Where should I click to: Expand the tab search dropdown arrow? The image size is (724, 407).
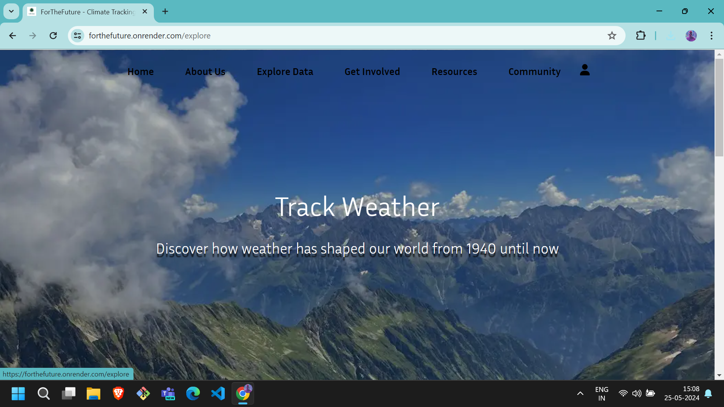pos(11,11)
